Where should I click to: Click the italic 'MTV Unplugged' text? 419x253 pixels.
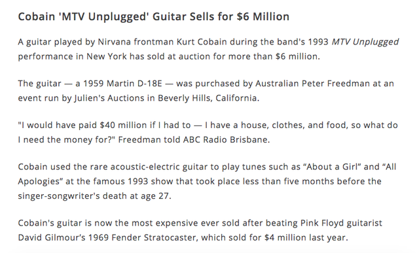coord(365,42)
